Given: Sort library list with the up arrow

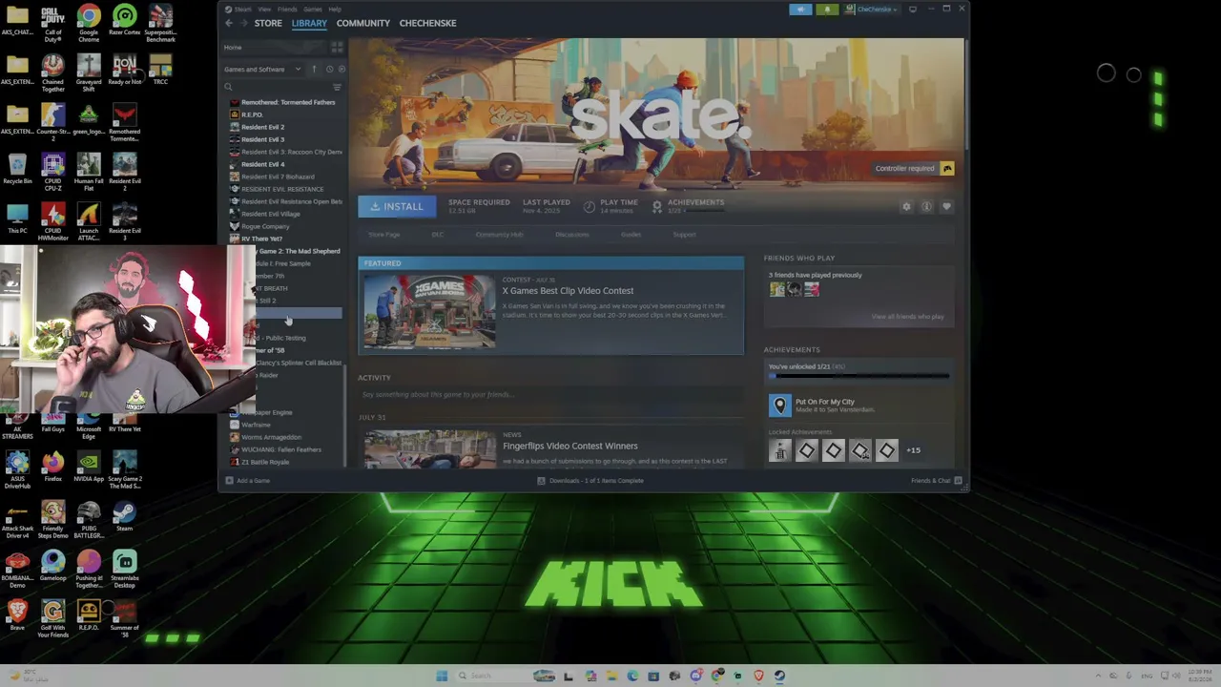Looking at the screenshot, I should click(314, 69).
